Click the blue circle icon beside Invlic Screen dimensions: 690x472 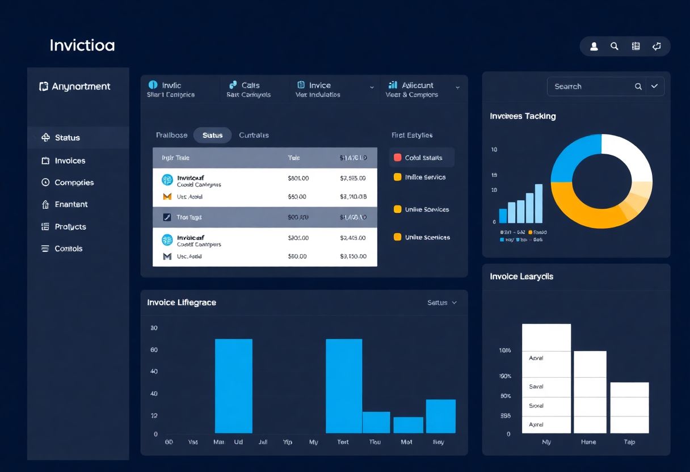tap(152, 85)
